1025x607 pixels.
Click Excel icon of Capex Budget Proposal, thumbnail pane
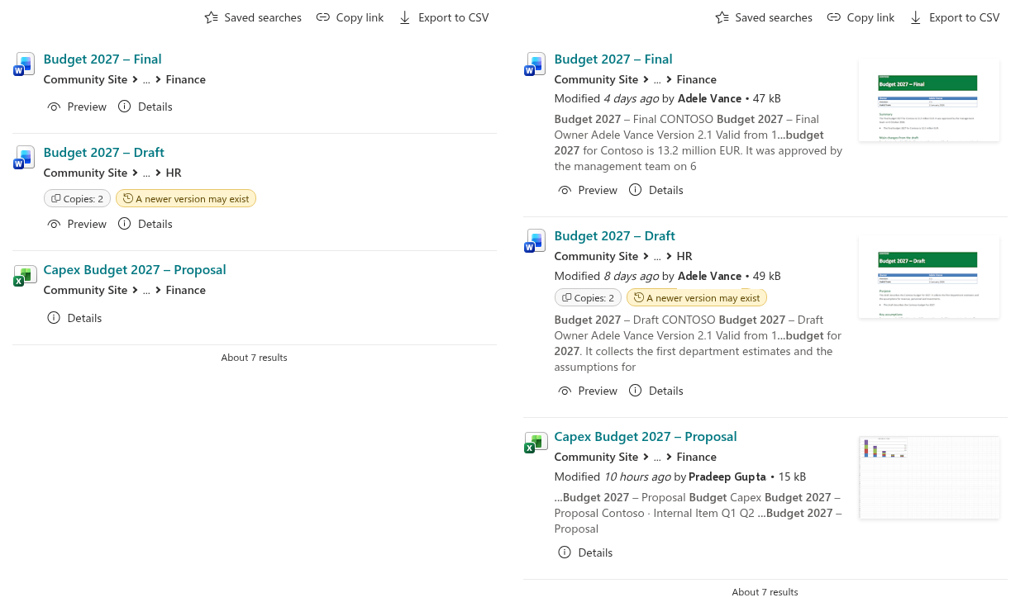[x=536, y=442]
